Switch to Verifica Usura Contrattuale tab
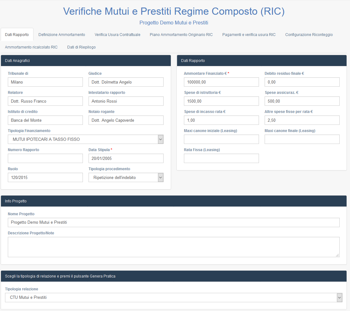350x311 pixels. coord(117,35)
